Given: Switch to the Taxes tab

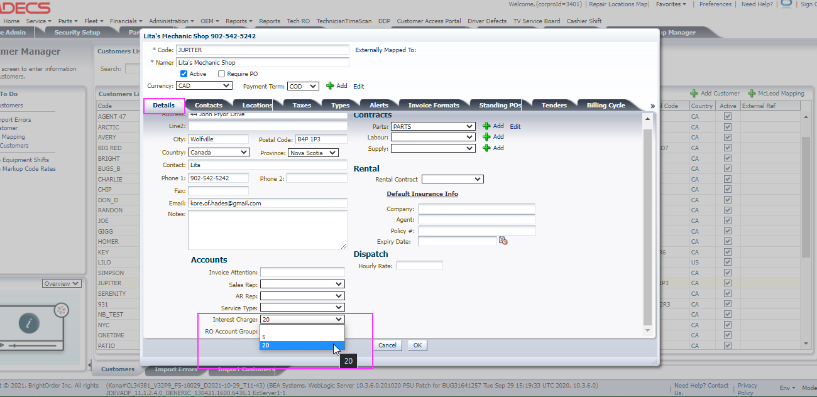Looking at the screenshot, I should (x=302, y=105).
